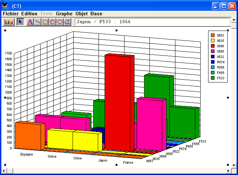238x175 pixels.
Task: Select the line drawing tool
Action: click(37, 22)
